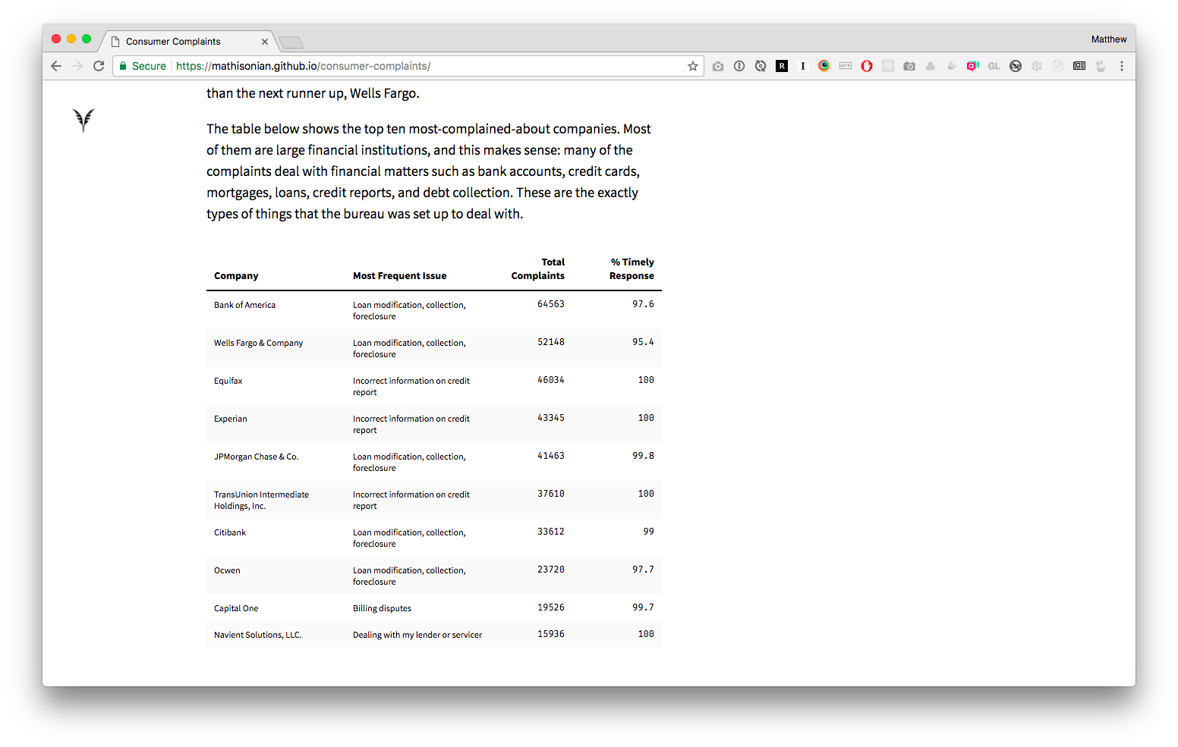The width and height of the screenshot is (1178, 747).
Task: Go back to the previous page
Action: pos(56,66)
